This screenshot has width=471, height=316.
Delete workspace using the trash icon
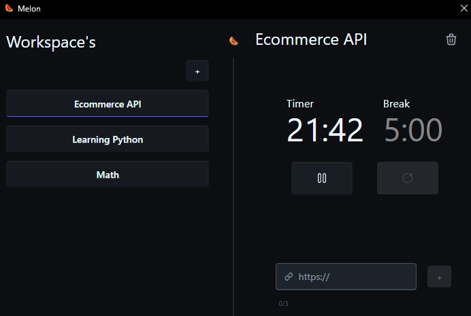(451, 39)
